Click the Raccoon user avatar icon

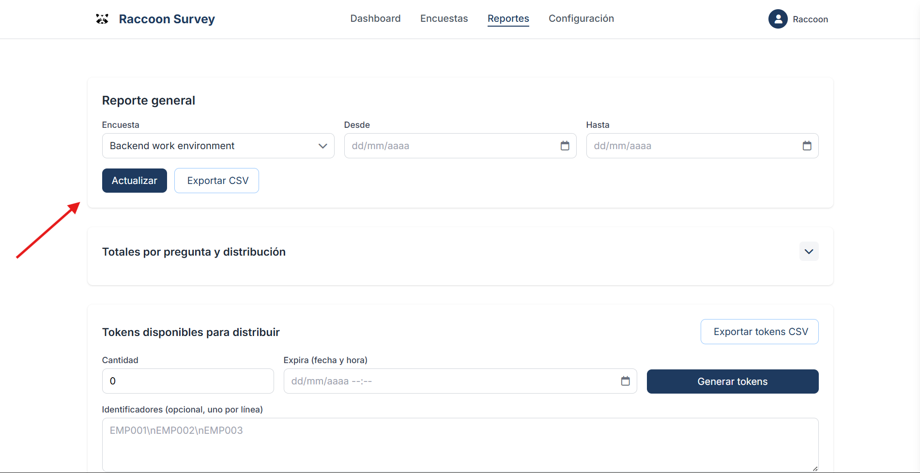pyautogui.click(x=778, y=19)
